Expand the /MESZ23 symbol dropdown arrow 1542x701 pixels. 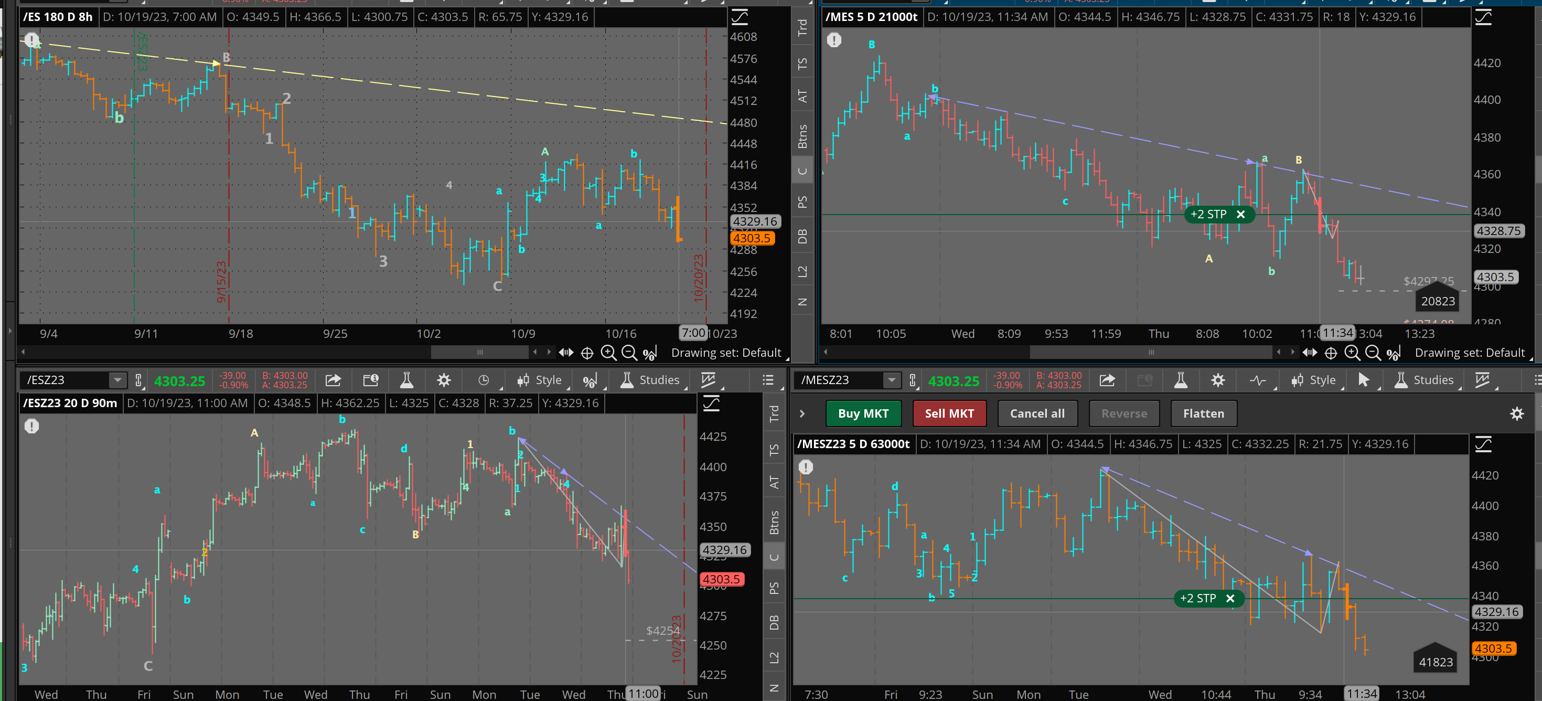[x=891, y=380]
